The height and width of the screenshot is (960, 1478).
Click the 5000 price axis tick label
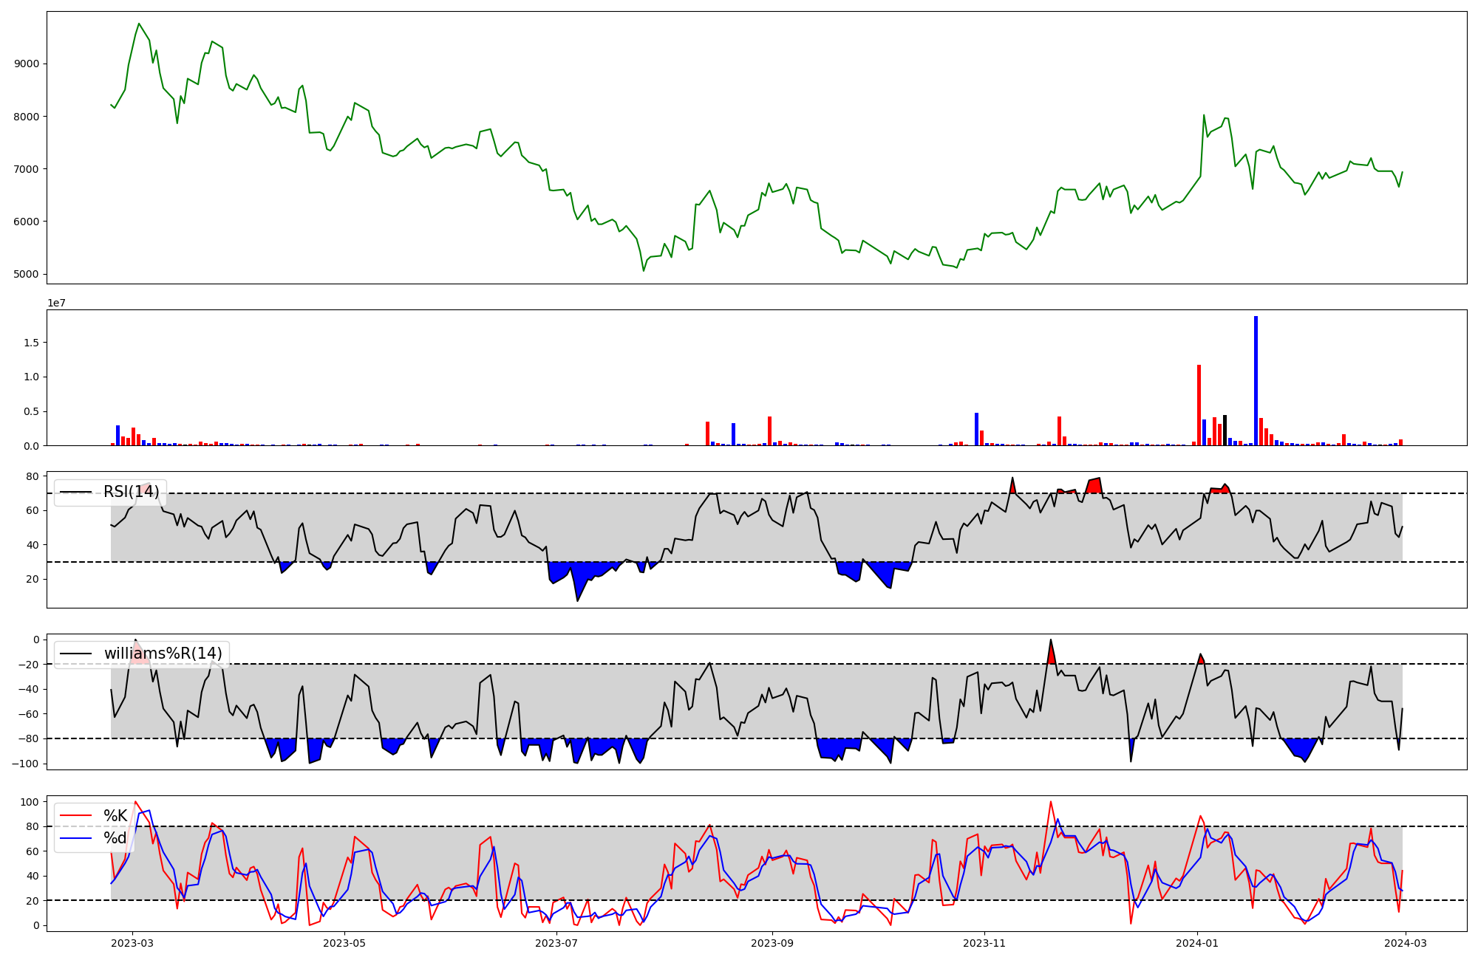(27, 275)
